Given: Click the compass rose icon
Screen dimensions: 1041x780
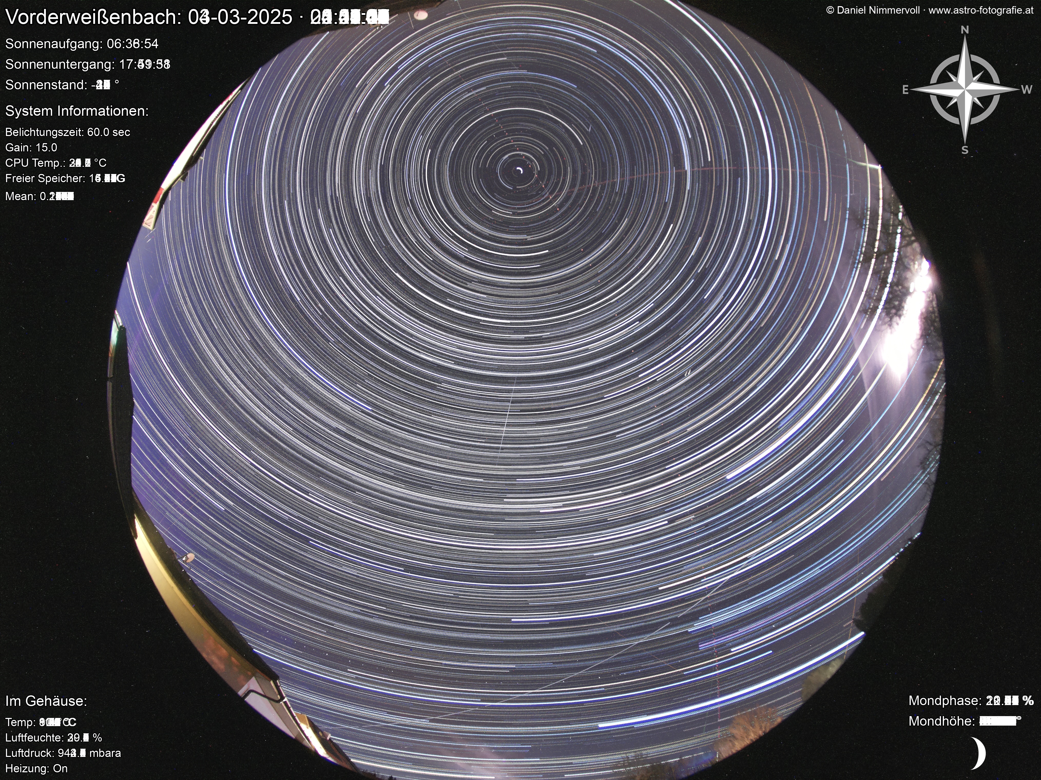Looking at the screenshot, I should pos(964,89).
